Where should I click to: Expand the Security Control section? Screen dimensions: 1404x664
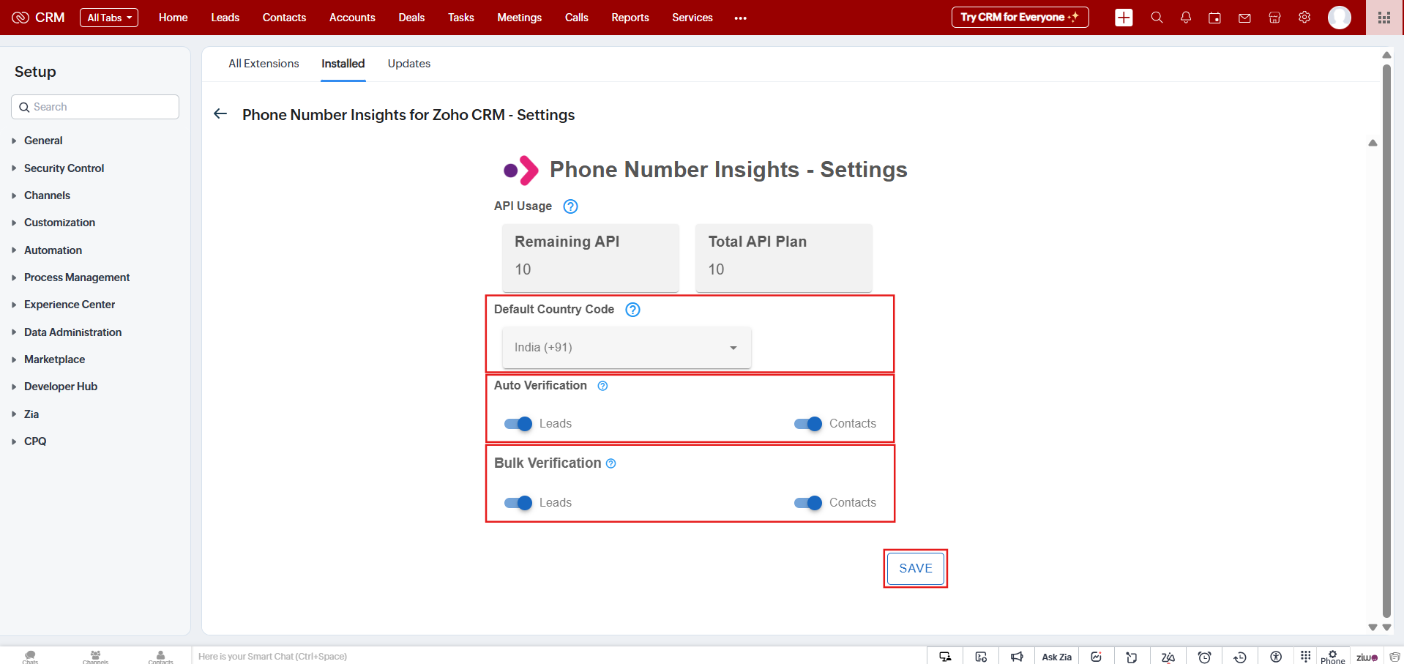[x=64, y=168]
